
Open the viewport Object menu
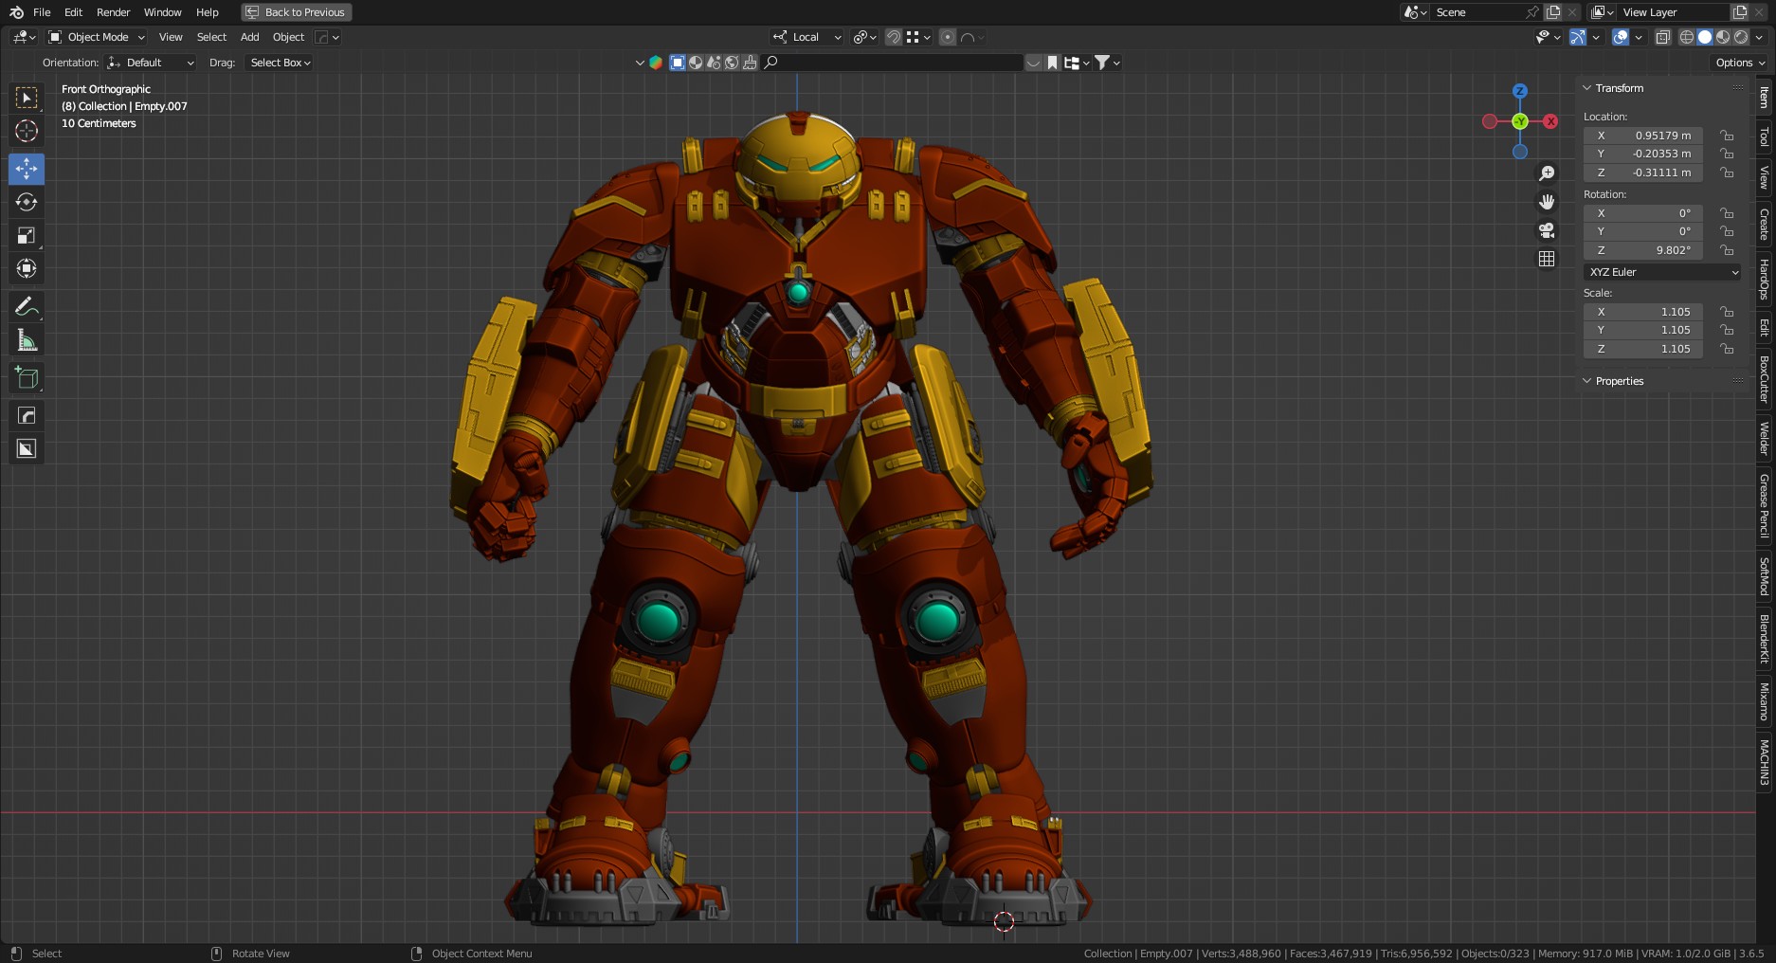(x=288, y=37)
